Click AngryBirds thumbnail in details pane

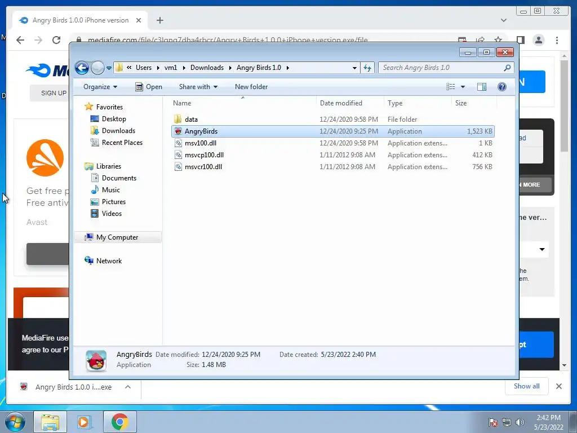[96, 360]
